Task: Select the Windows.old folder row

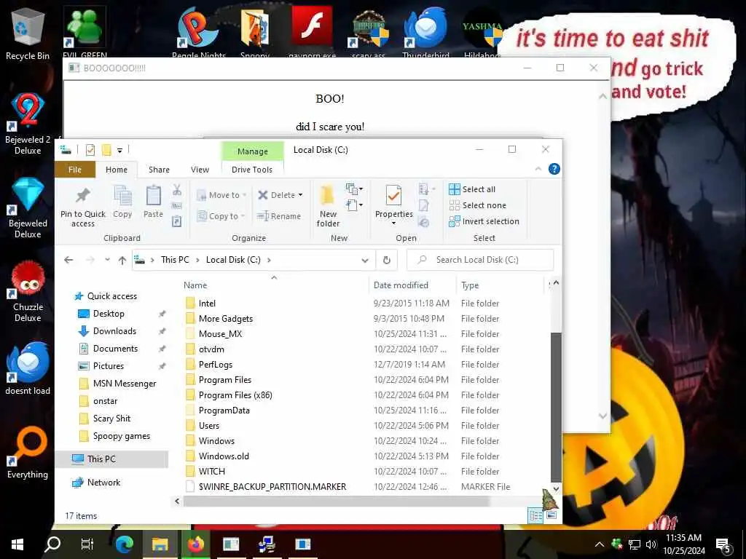Action: click(224, 456)
